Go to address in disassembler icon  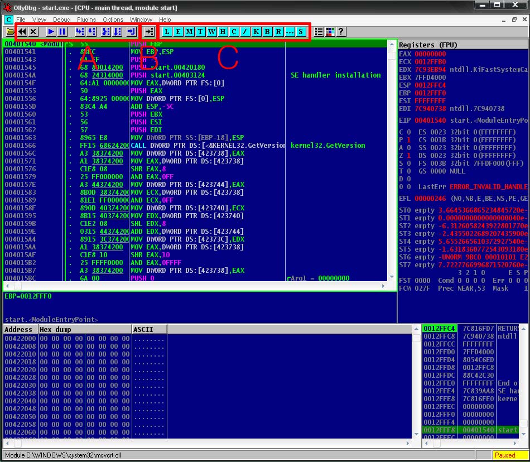tap(149, 32)
